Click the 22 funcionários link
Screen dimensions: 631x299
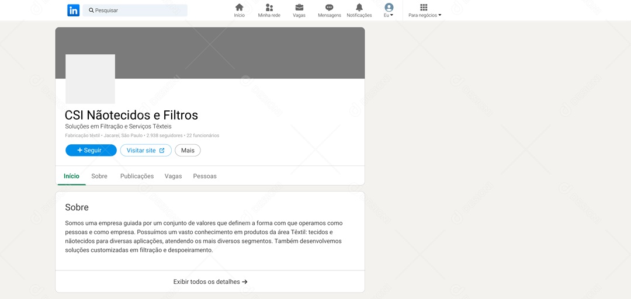point(203,135)
